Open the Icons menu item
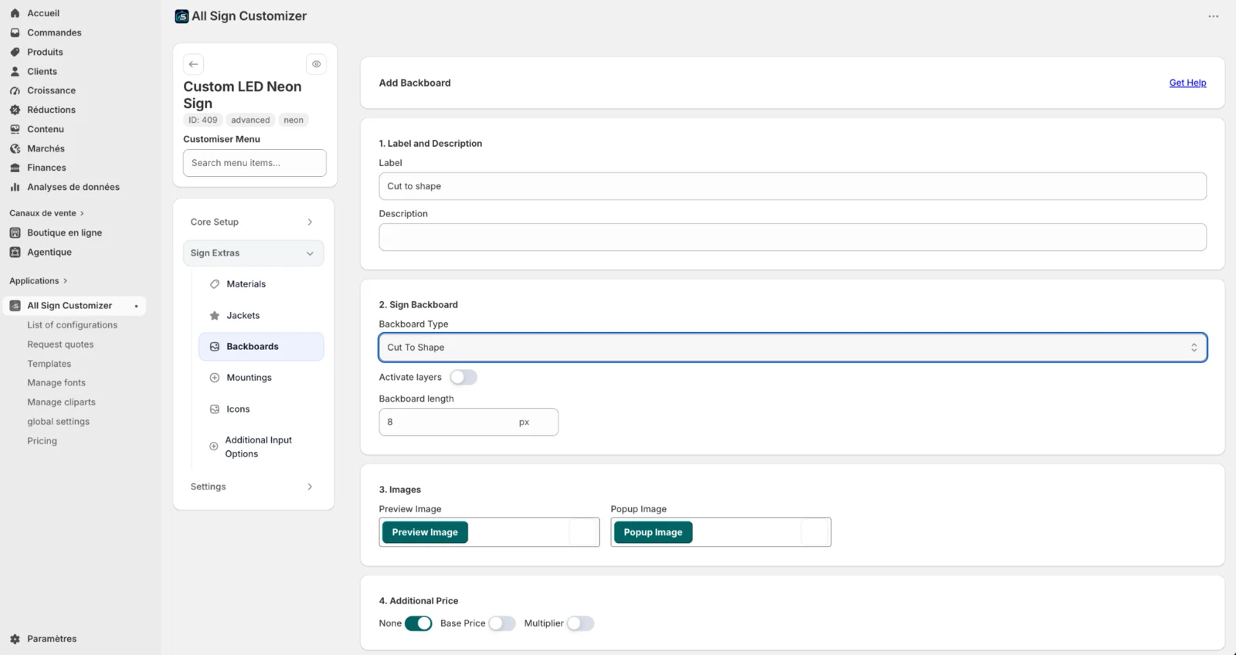1236x655 pixels. pos(261,409)
